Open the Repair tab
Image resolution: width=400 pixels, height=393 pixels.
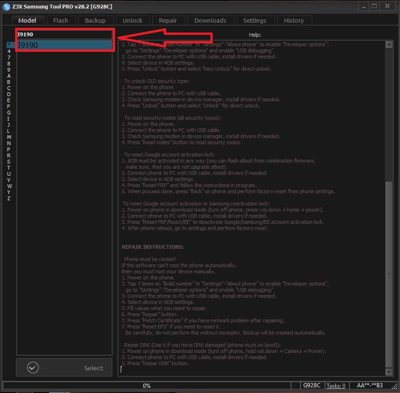coord(168,20)
